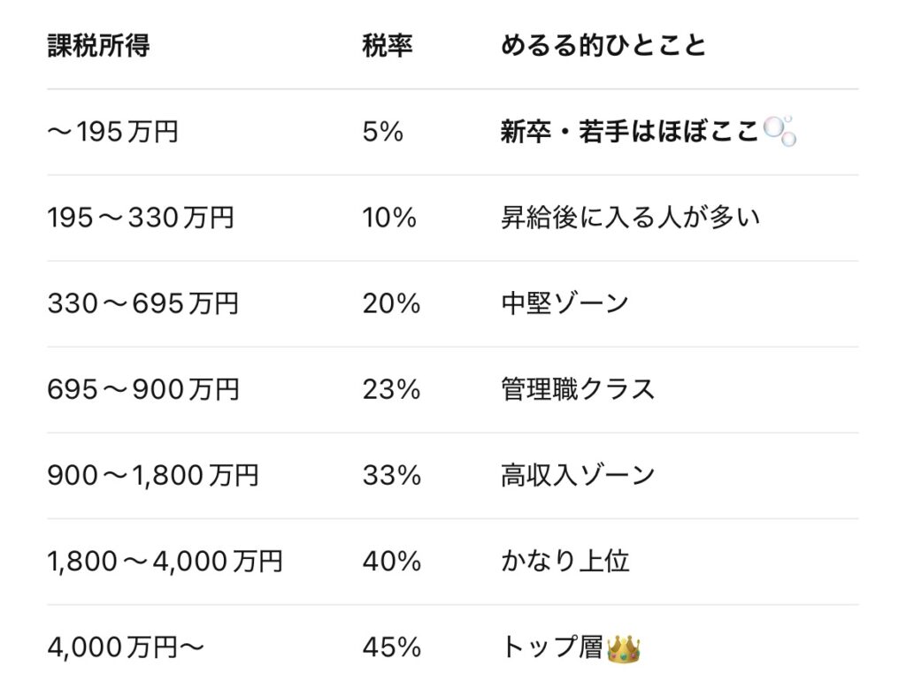Select the ～195万円 income cell
The height and width of the screenshot is (689, 906).
pyautogui.click(x=113, y=133)
